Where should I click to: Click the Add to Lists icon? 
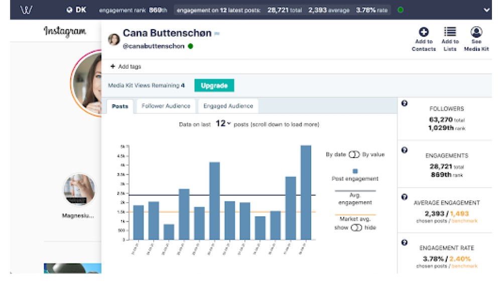[450, 32]
